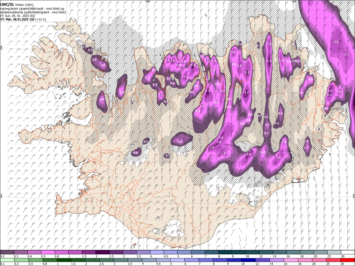The image size is (355, 266).
Task: Select the lavender 4–4.5 swatch in upper legend
Action: click(157, 252)
